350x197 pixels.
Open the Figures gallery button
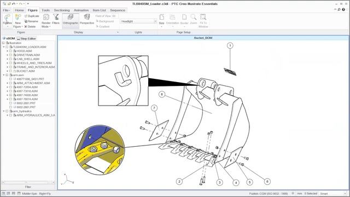[7, 20]
